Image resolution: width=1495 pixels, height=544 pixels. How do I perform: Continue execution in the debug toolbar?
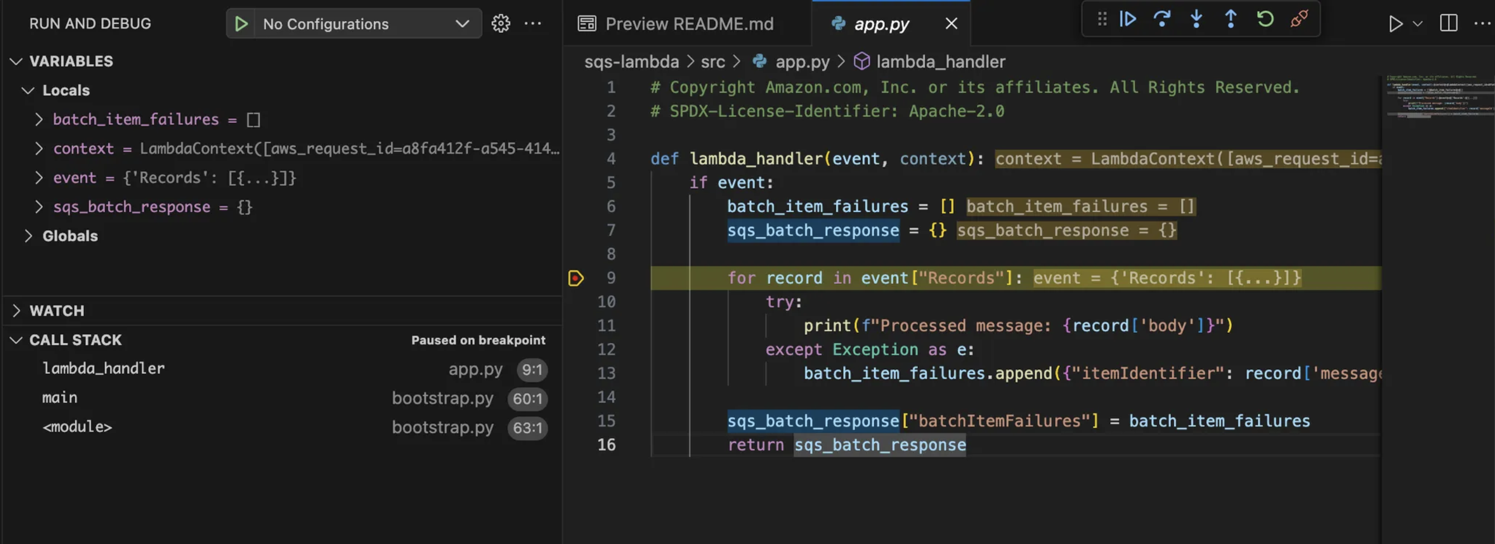1126,18
